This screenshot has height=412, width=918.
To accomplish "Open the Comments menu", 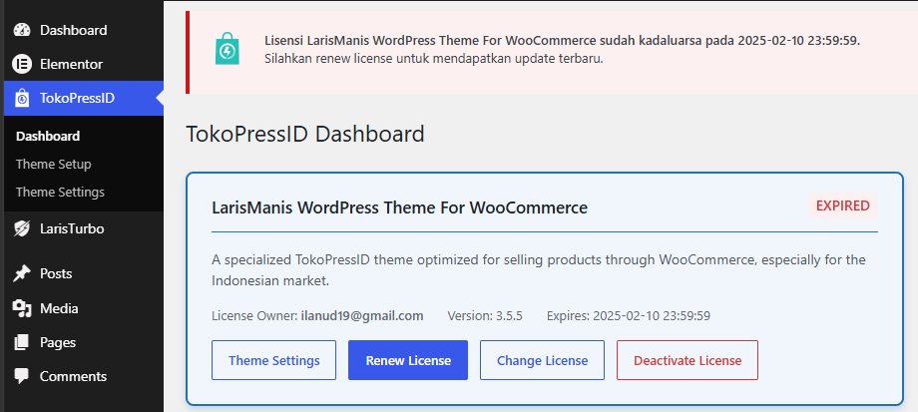I will (x=84, y=376).
